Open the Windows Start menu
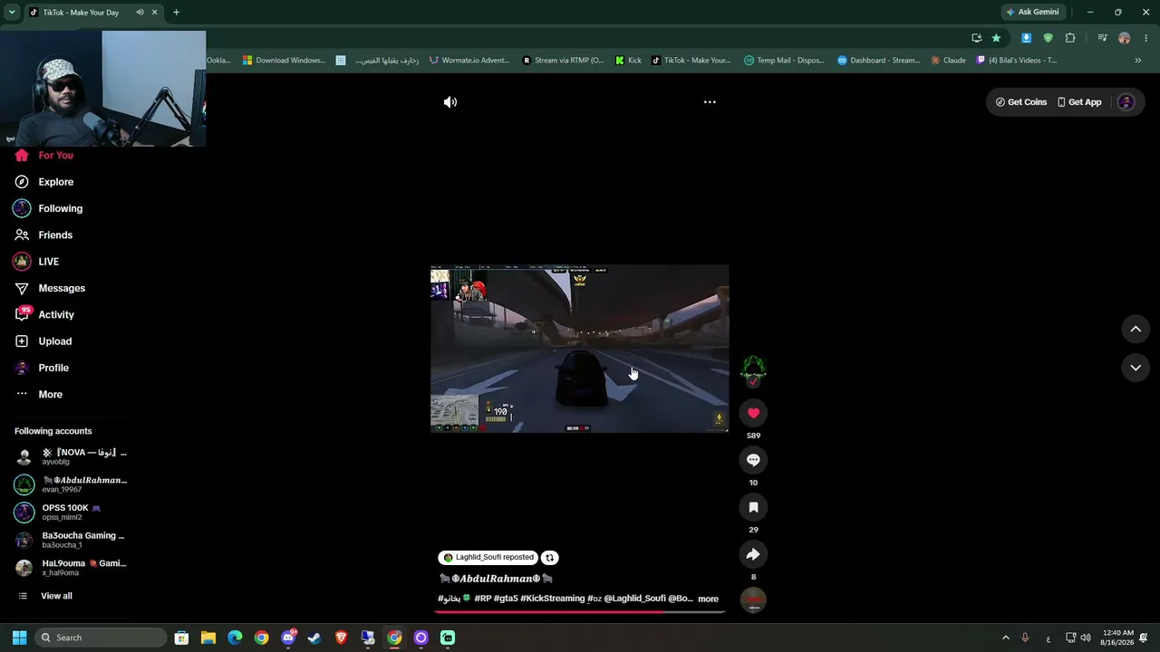This screenshot has width=1160, height=652. click(x=19, y=638)
